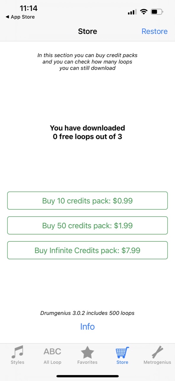
Task: Tap the Styles music note icon
Action: (x=17, y=352)
